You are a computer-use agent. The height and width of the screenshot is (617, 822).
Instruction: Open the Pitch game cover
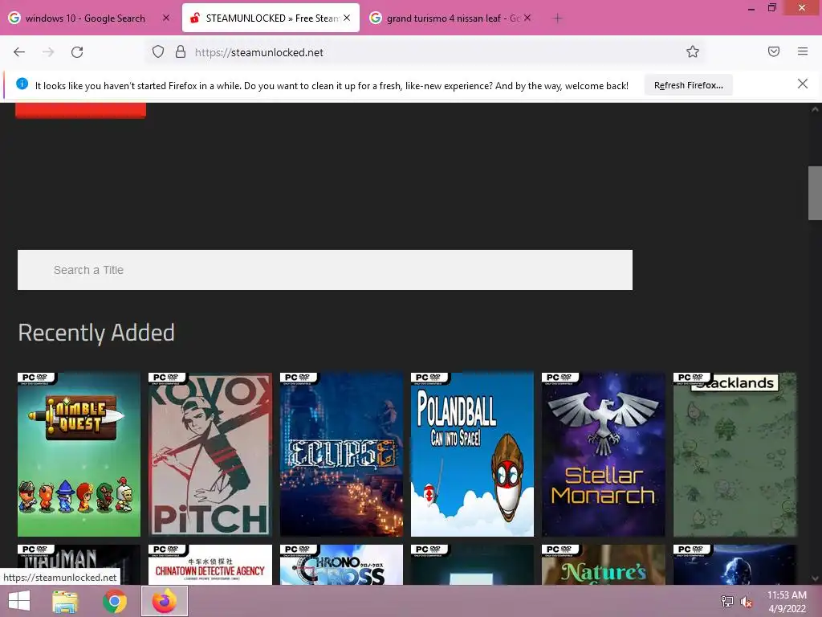click(210, 455)
